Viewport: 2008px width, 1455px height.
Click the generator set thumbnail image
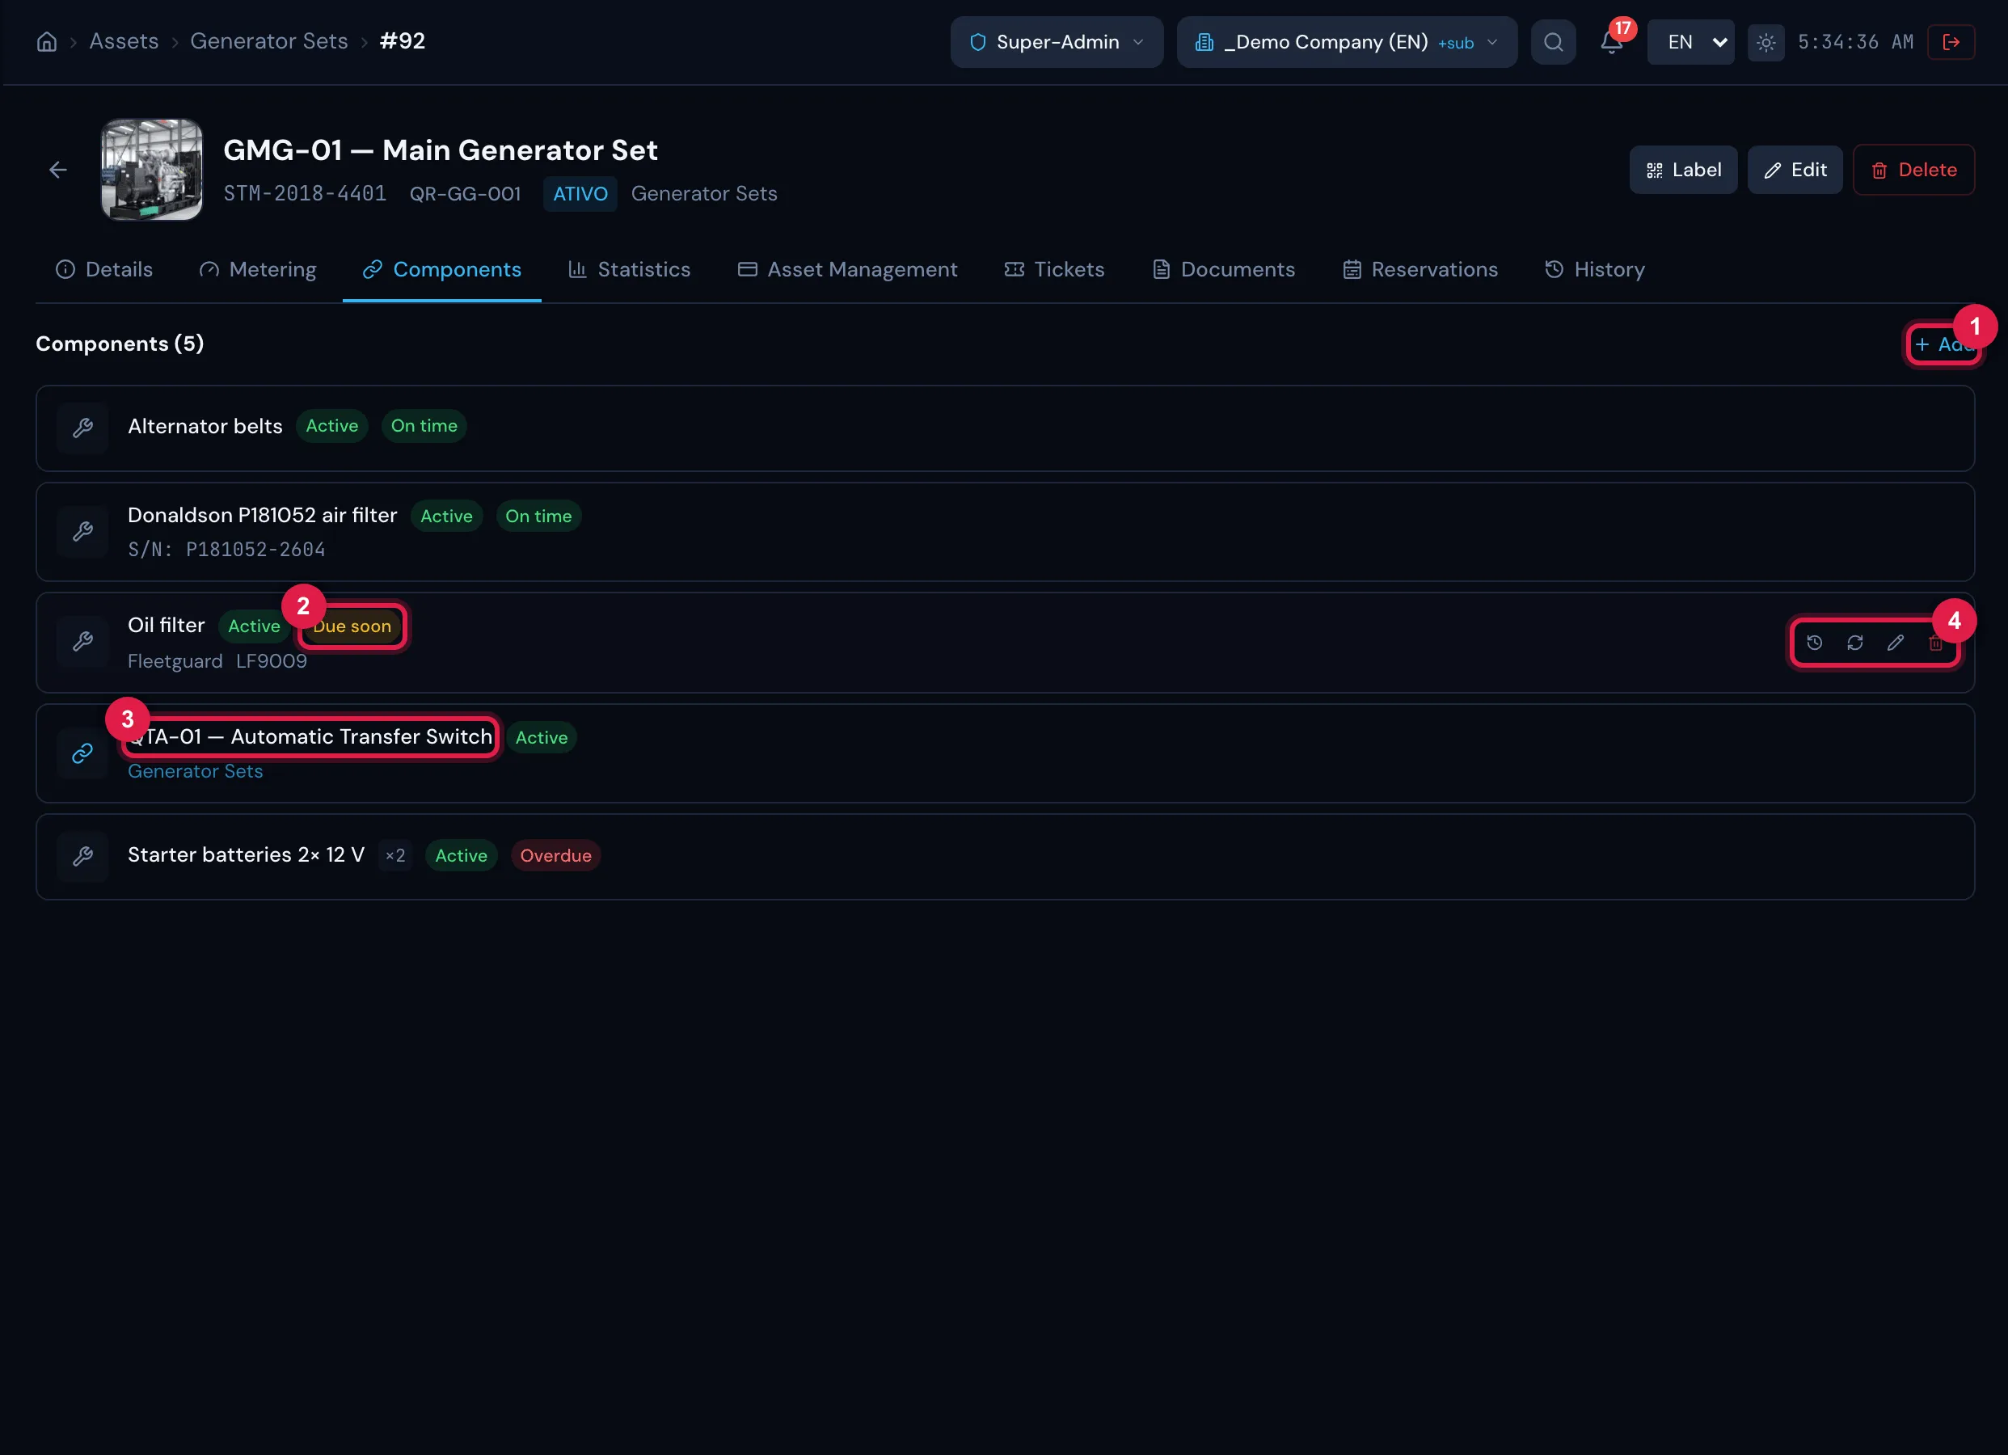[151, 169]
